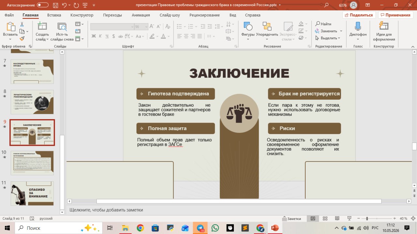Viewport: 417px width, 234px height.
Task: Click the Поделиться share button
Action: coord(359,15)
